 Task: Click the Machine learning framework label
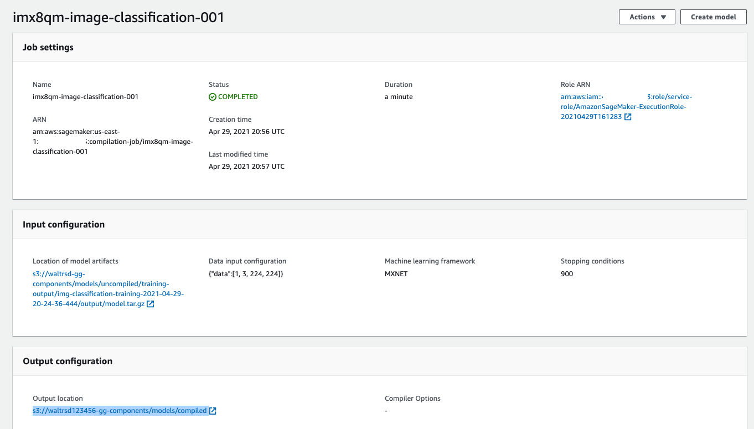point(430,261)
